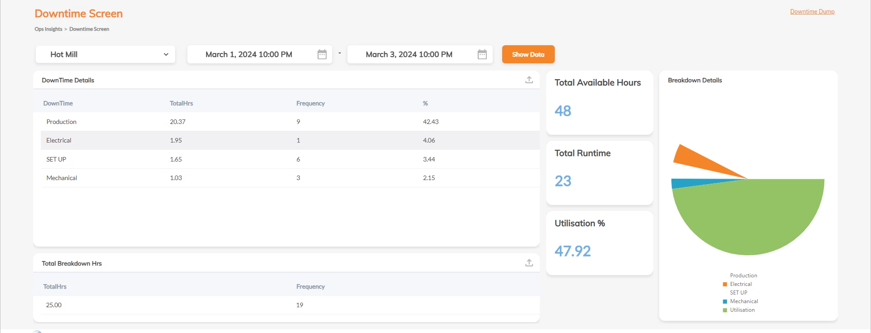Click the 2.15 percentage cell
The height and width of the screenshot is (333, 871).
tap(429, 178)
